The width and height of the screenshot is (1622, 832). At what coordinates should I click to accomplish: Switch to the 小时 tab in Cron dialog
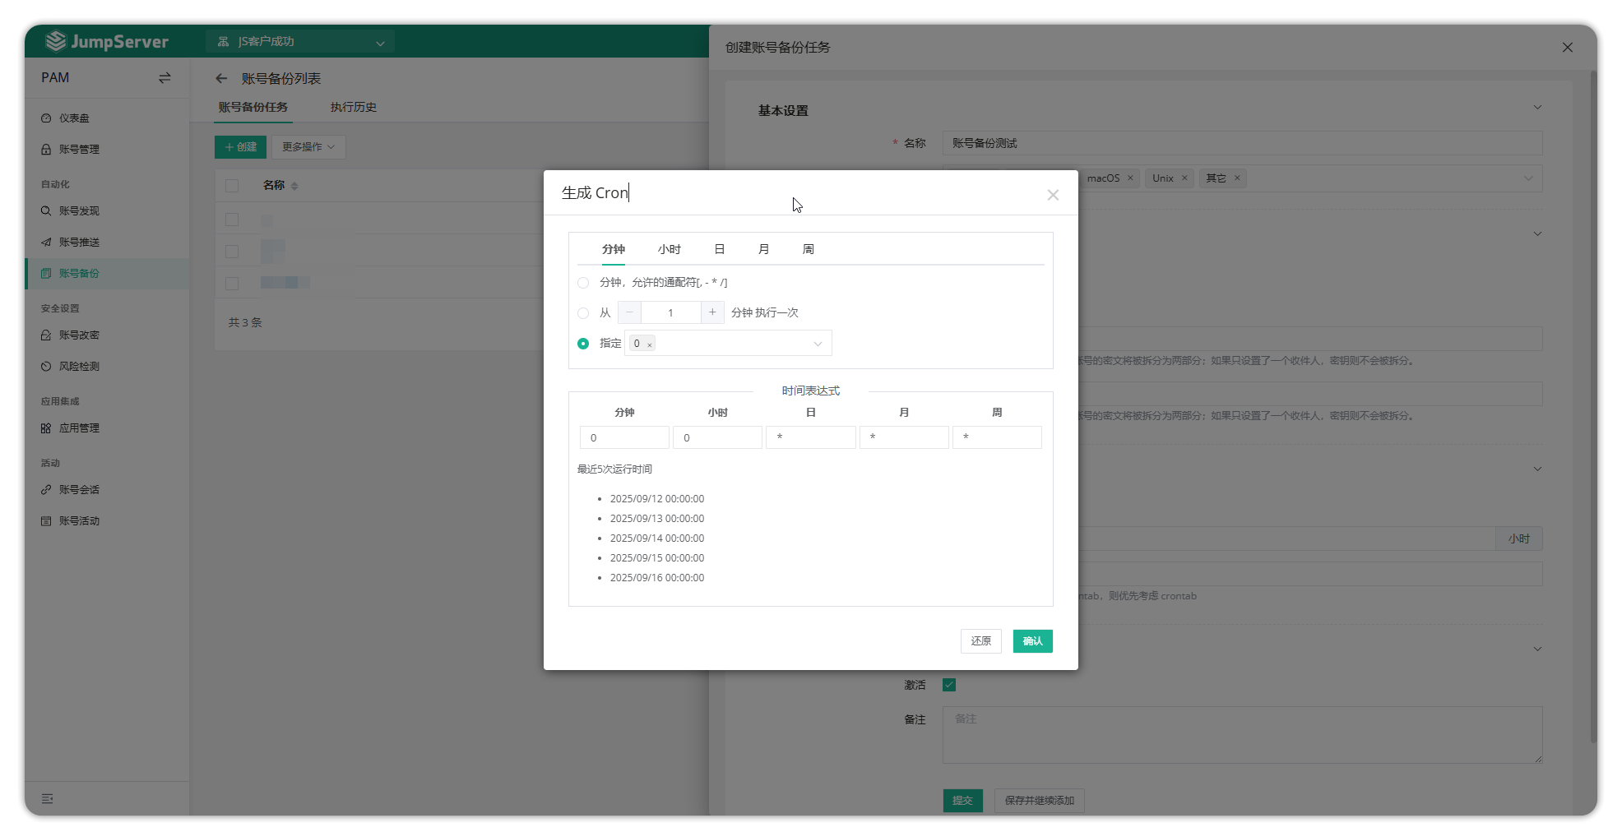point(669,249)
